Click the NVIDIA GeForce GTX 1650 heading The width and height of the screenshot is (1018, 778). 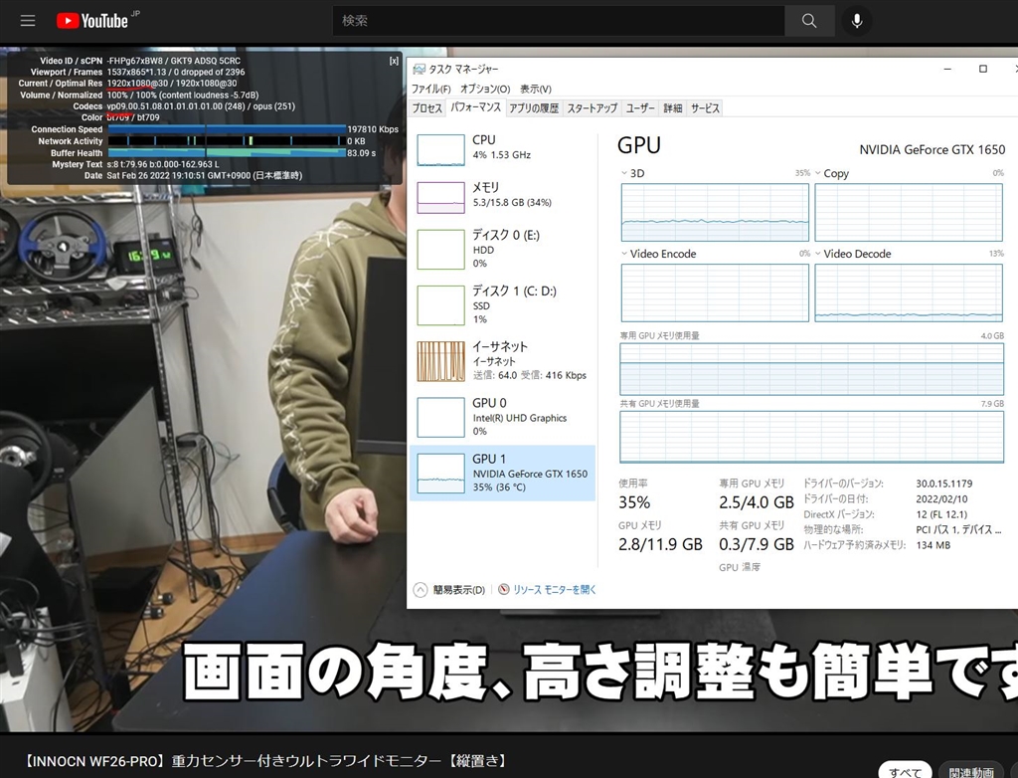click(933, 150)
